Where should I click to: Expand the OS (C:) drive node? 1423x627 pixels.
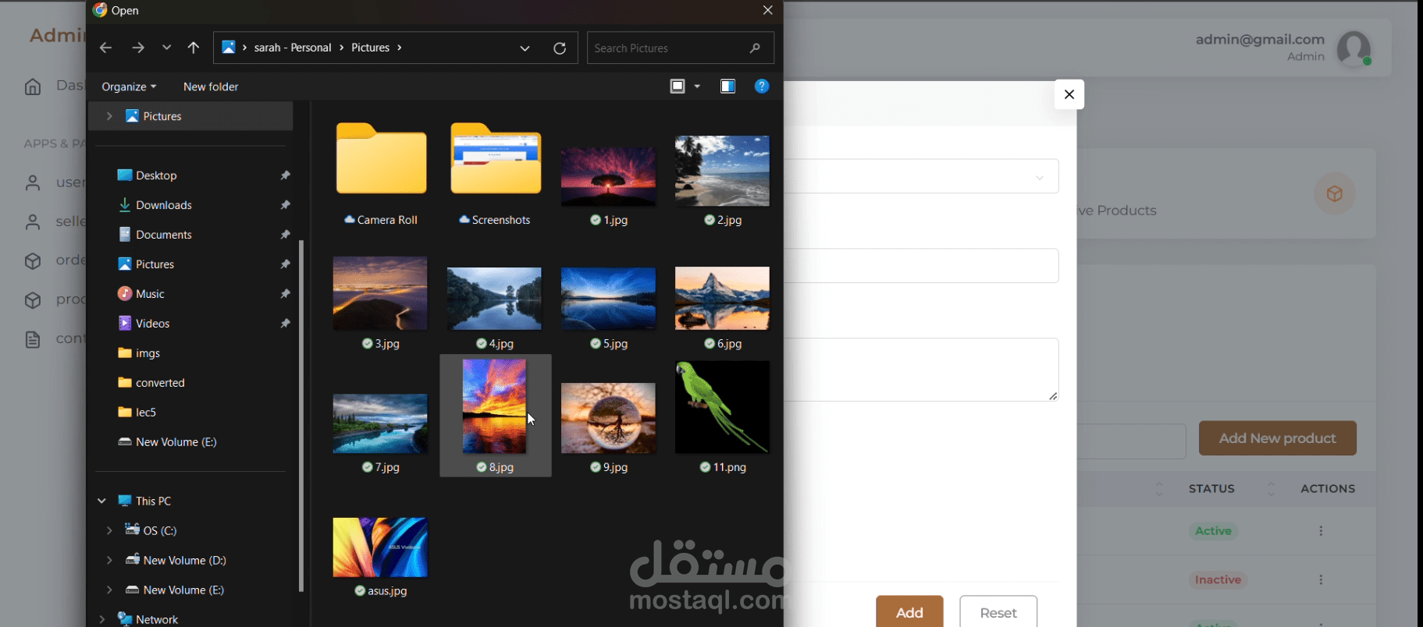tap(109, 530)
